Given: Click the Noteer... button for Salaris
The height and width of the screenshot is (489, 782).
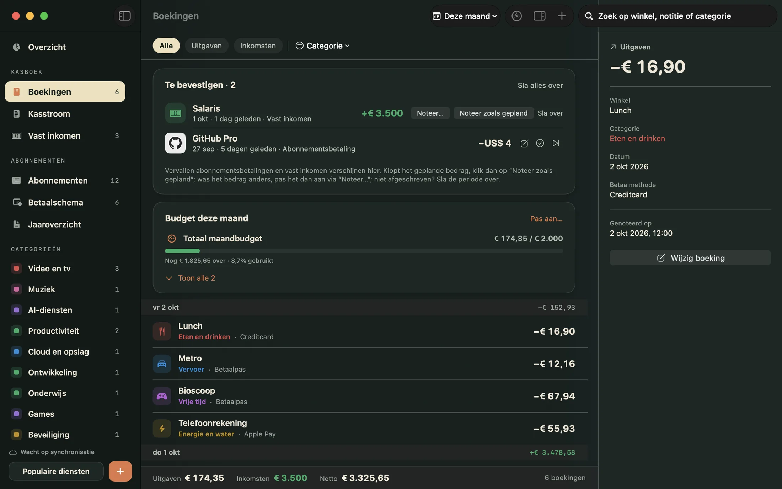Looking at the screenshot, I should pos(430,113).
